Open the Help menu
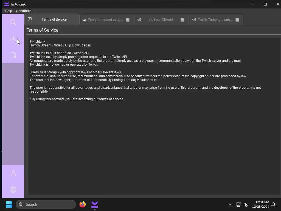281x211 pixels. [x=9, y=11]
